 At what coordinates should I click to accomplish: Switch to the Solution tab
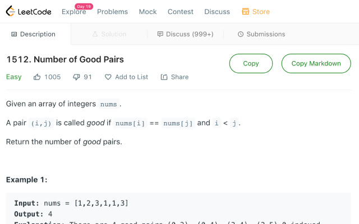109,34
